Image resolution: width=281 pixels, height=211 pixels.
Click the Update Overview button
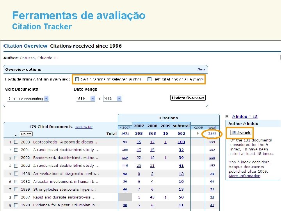click(x=188, y=98)
